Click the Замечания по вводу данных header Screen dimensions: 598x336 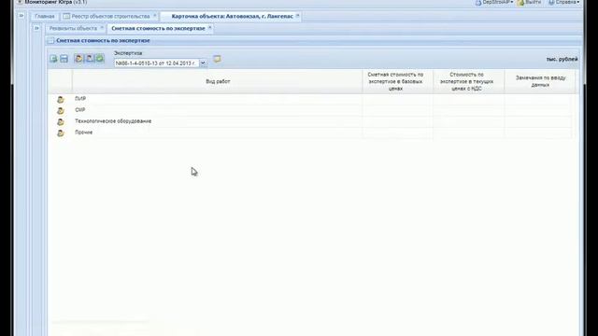pyautogui.click(x=540, y=81)
